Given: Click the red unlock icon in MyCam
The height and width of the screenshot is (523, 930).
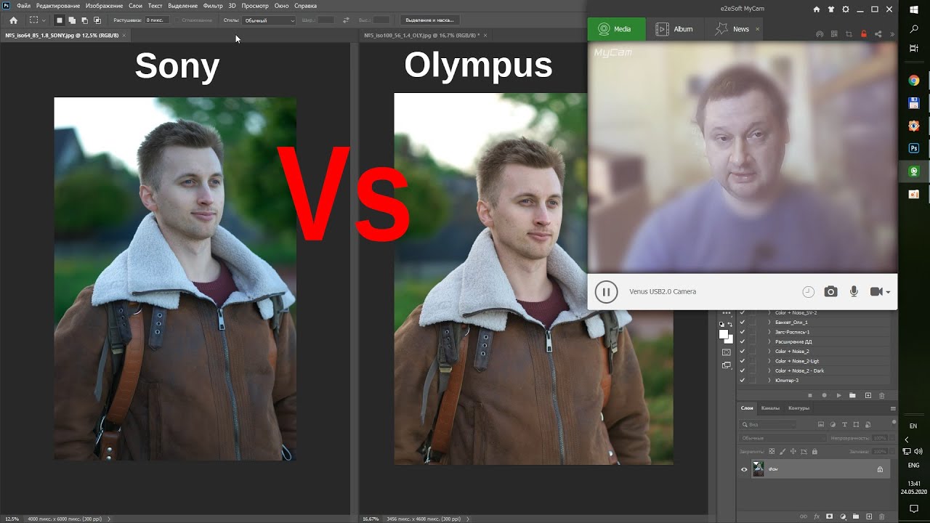Looking at the screenshot, I should (863, 34).
